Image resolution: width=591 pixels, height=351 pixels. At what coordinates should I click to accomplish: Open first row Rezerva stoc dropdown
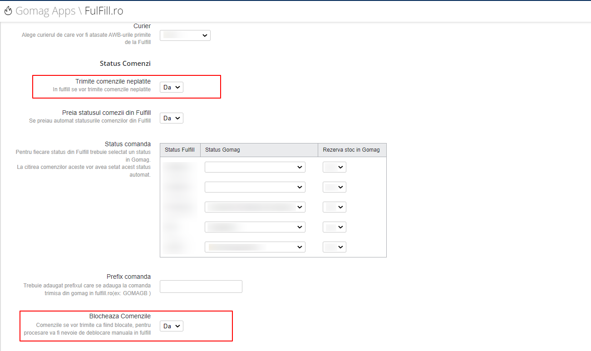pyautogui.click(x=335, y=167)
